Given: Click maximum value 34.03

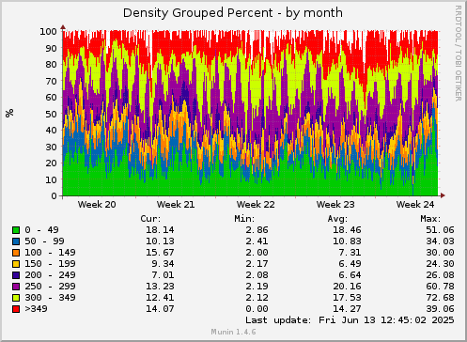Looking at the screenshot, I should click(440, 241).
